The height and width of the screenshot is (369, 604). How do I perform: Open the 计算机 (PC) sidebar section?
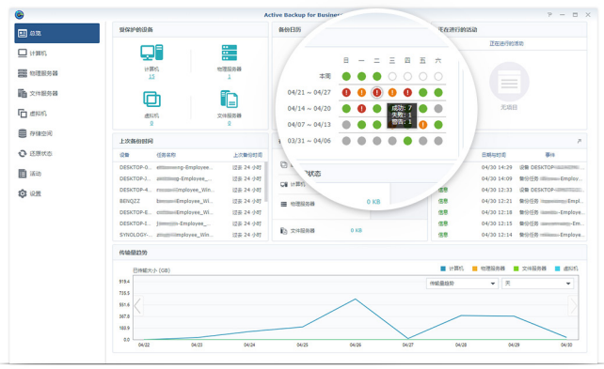click(57, 53)
